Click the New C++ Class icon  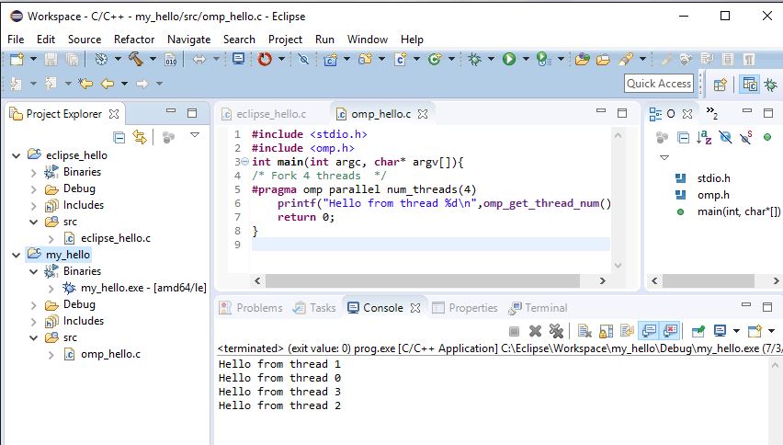click(435, 60)
